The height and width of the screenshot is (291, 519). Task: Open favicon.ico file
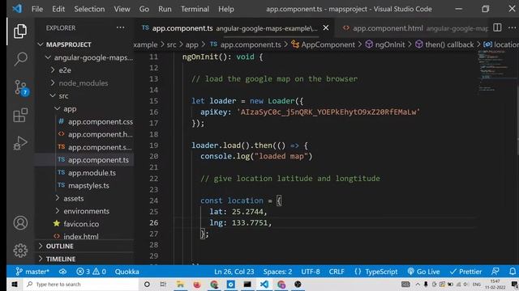81,224
